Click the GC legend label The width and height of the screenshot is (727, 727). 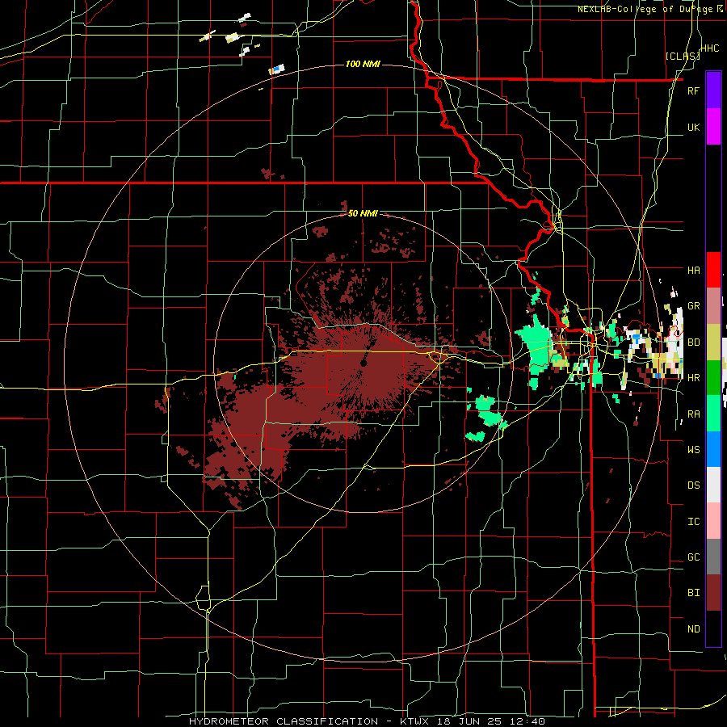(x=693, y=557)
